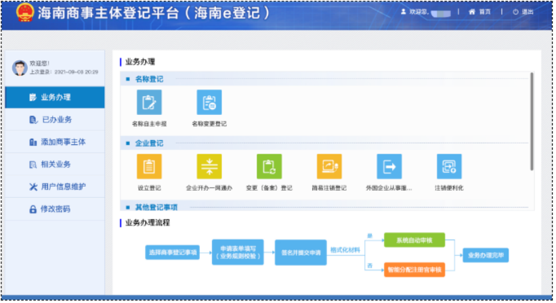
Task: Click 其他登记事项 section header
Action: click(x=156, y=207)
